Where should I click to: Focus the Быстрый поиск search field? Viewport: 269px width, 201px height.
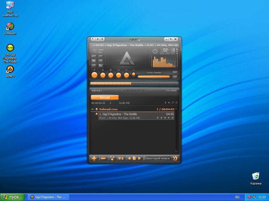[158, 158]
